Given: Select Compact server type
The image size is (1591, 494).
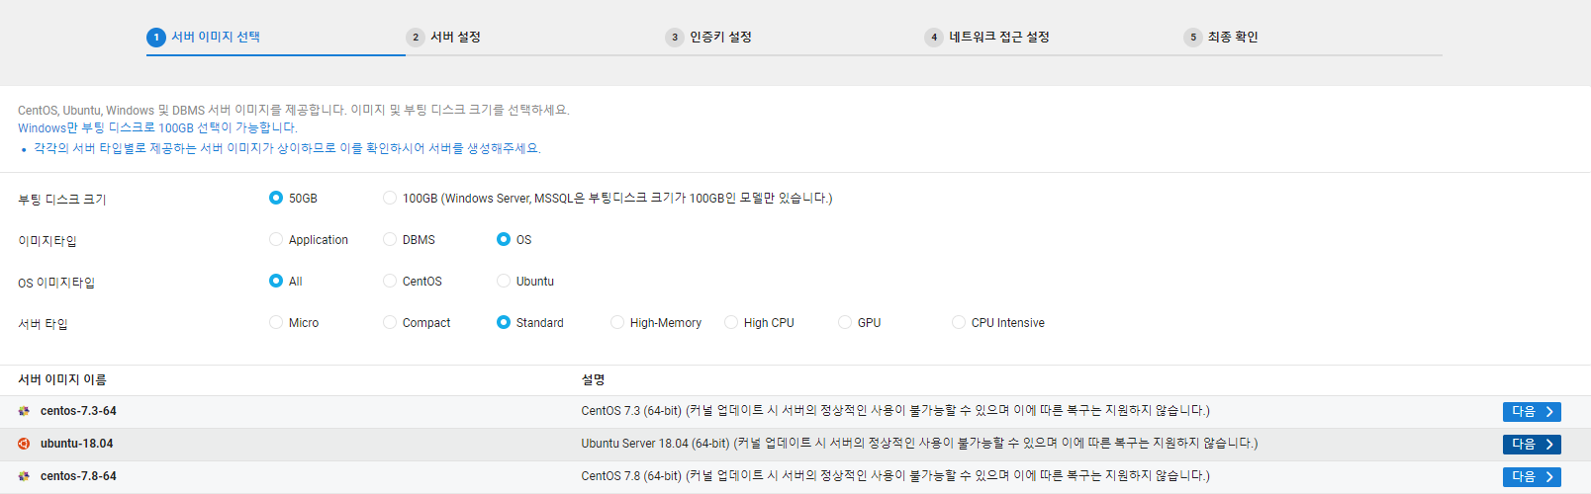Looking at the screenshot, I should click(x=390, y=322).
